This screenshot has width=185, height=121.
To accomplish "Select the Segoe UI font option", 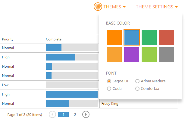I will click(109, 81).
